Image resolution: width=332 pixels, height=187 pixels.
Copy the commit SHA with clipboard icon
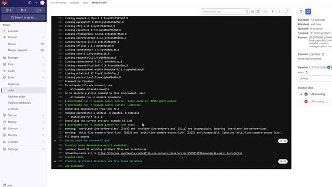click(323, 54)
